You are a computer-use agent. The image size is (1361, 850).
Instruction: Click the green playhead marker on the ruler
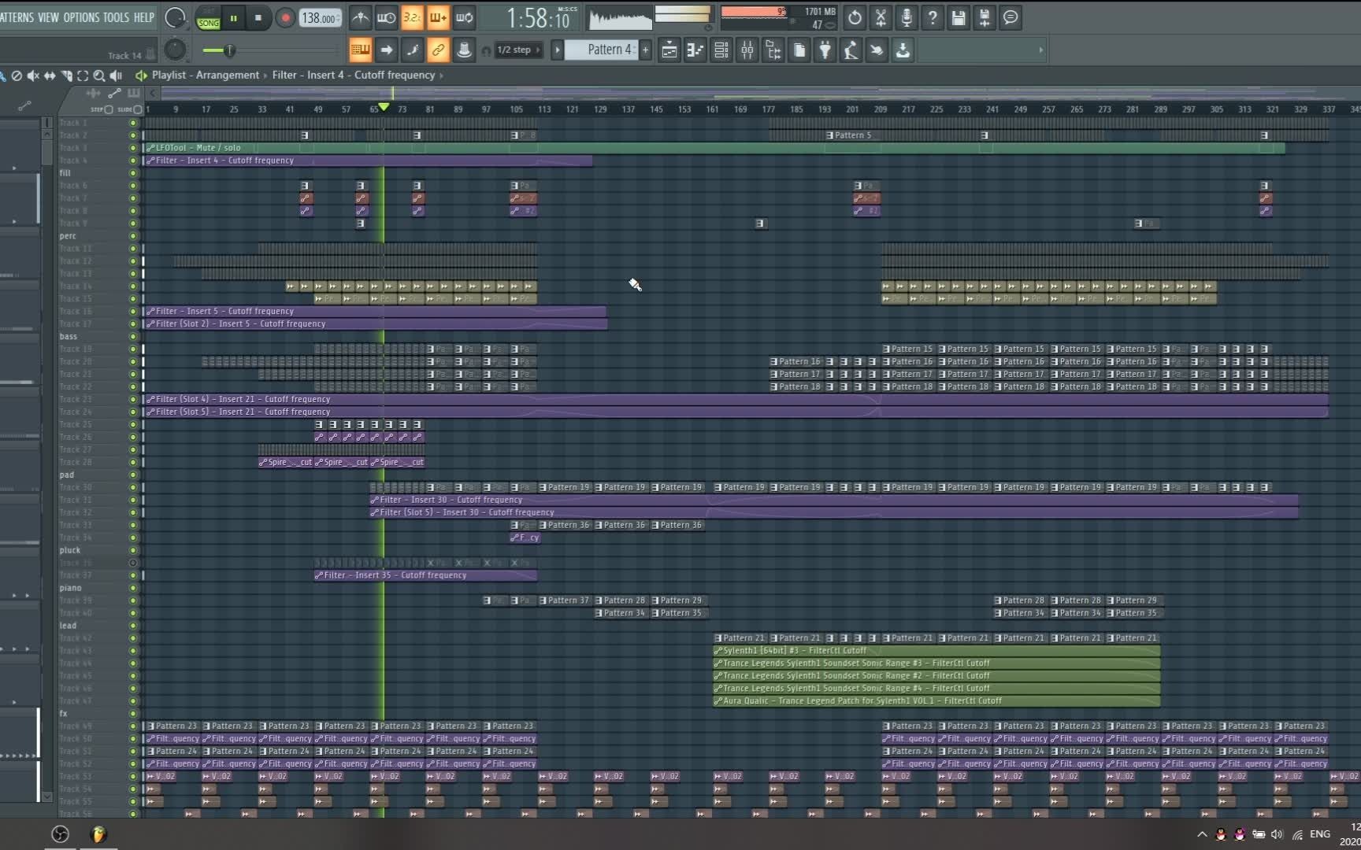pyautogui.click(x=384, y=106)
